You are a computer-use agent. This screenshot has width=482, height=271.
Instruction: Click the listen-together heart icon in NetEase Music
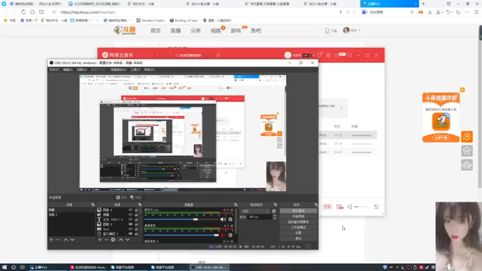pyautogui.click(x=340, y=207)
